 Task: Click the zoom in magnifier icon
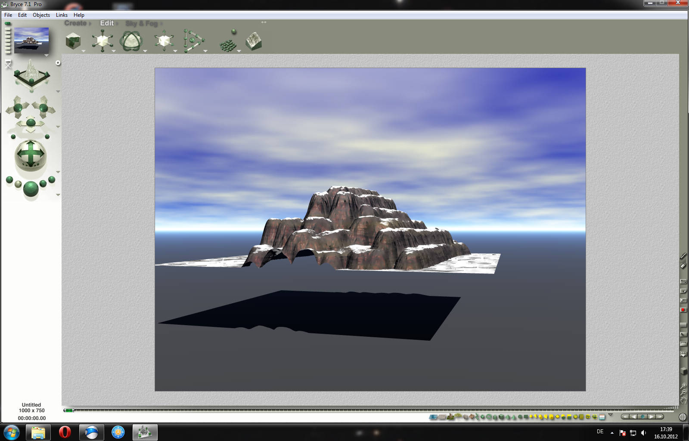click(683, 386)
